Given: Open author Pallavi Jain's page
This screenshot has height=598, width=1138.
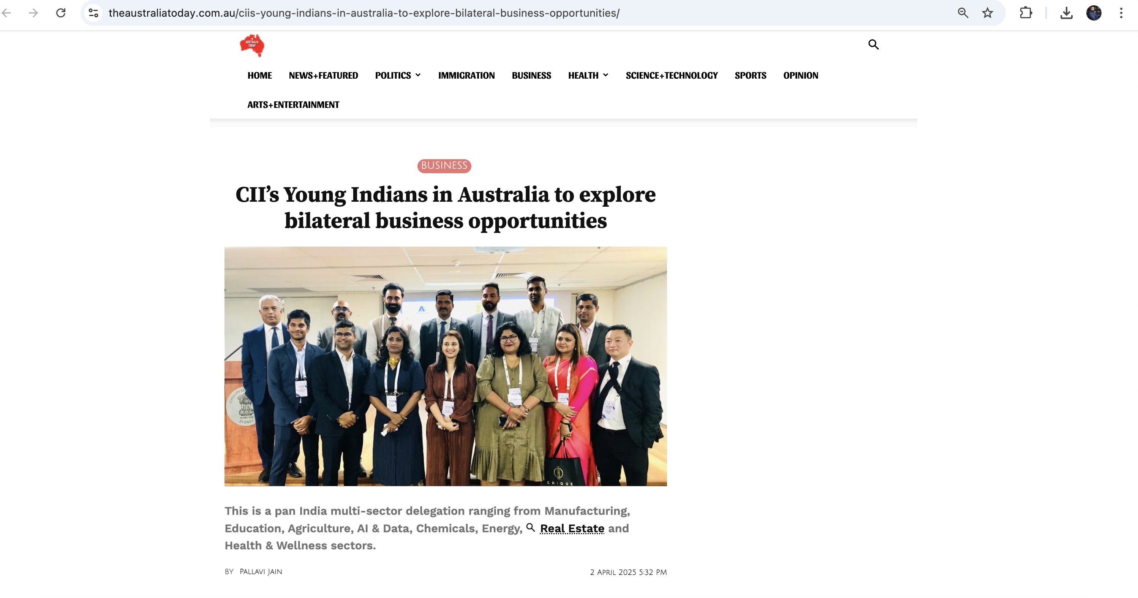Looking at the screenshot, I should [x=261, y=571].
